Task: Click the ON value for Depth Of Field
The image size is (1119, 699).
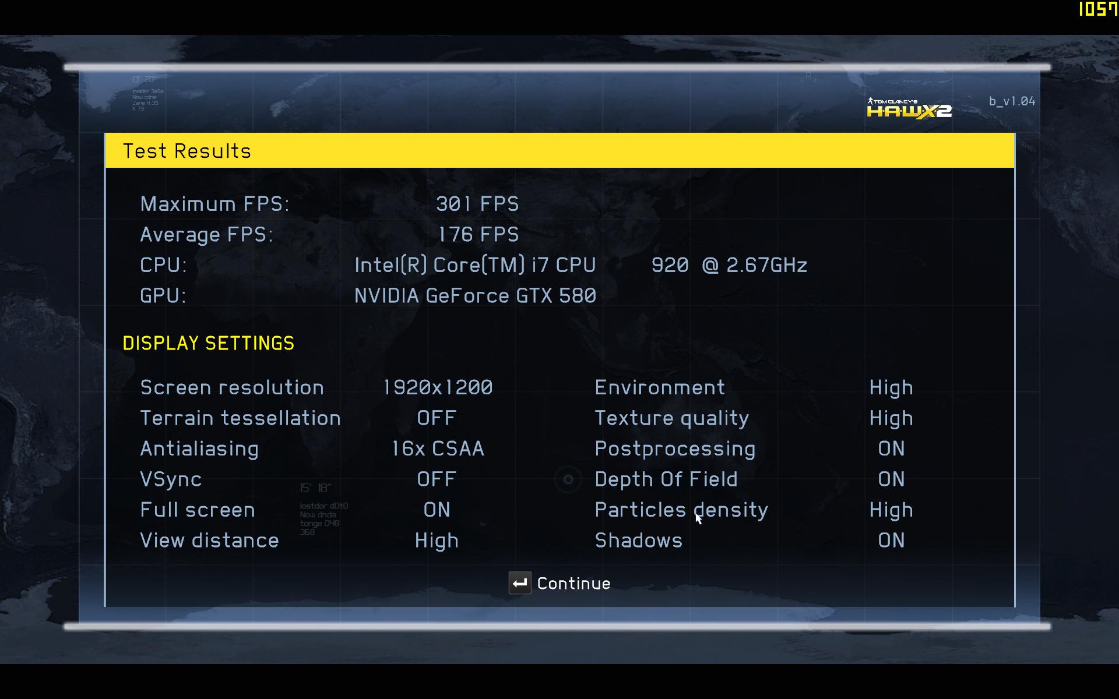Action: [x=892, y=479]
